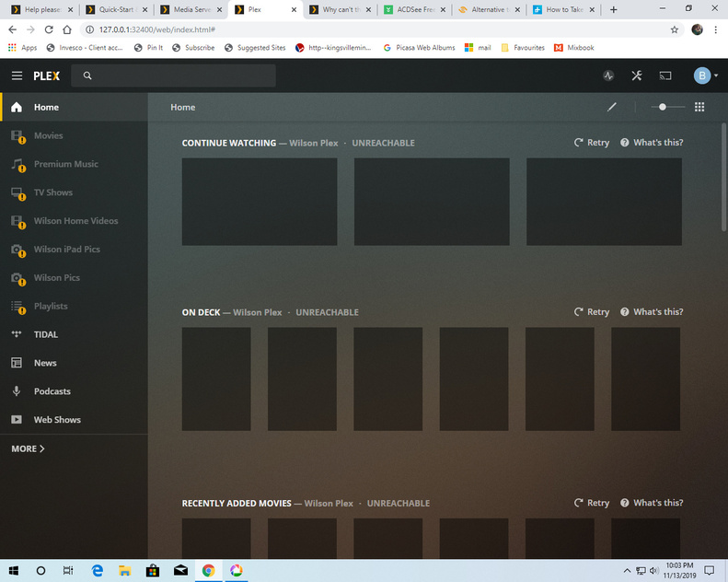
Task: Open Wilson iPad Pics library
Action: click(x=75, y=249)
